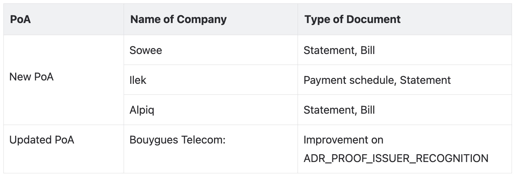Click the Ilek company cell
515x179 pixels.
[x=211, y=80]
